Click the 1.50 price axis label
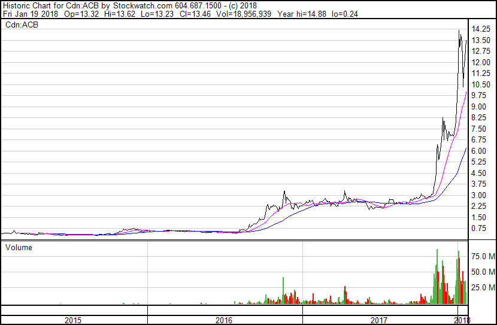Screen dimensions: 497x325 pos(478,218)
